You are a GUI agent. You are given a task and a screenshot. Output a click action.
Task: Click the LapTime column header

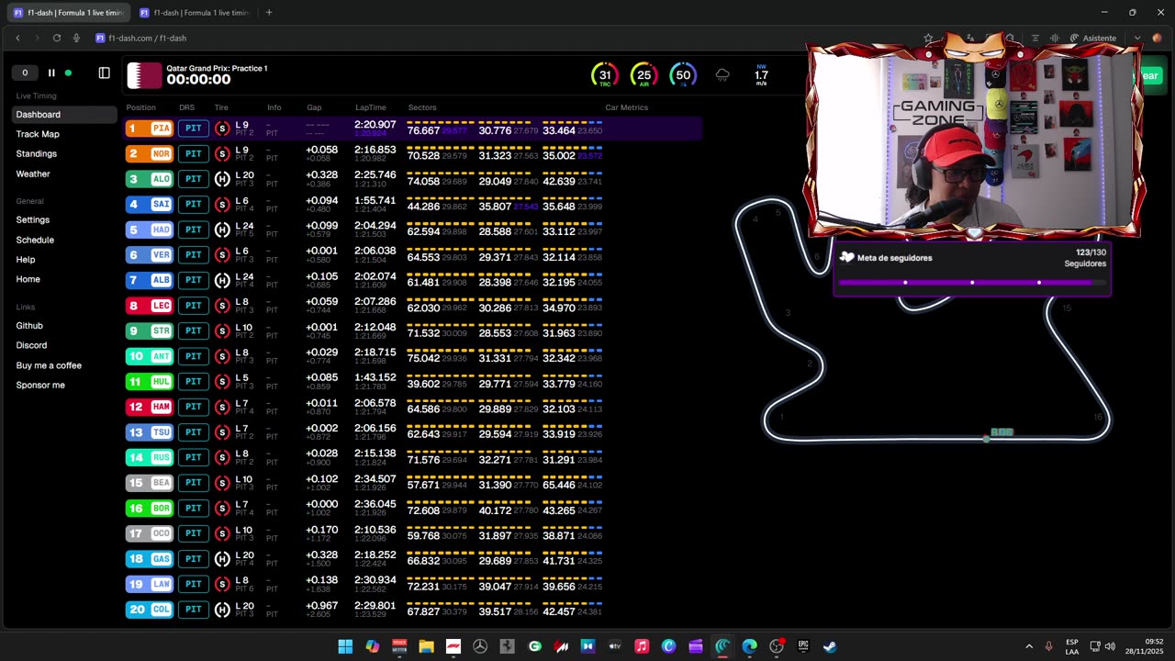(x=371, y=107)
